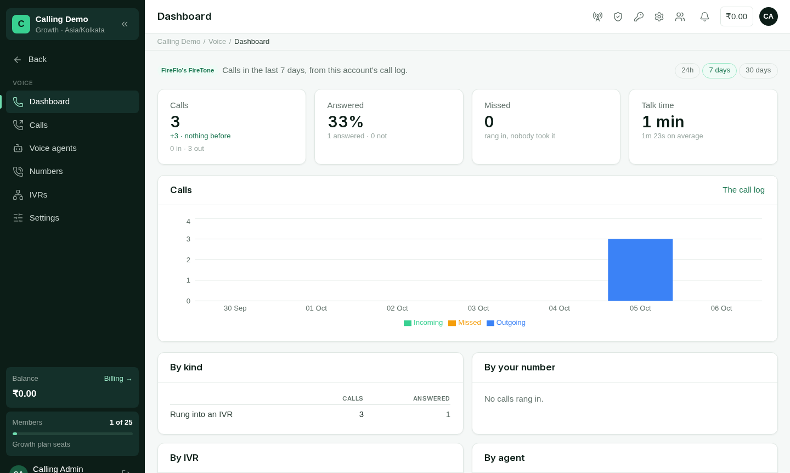Screen dimensions: 790x473
Task: Open the ₹0.00 balance button in the header
Action: tap(736, 16)
